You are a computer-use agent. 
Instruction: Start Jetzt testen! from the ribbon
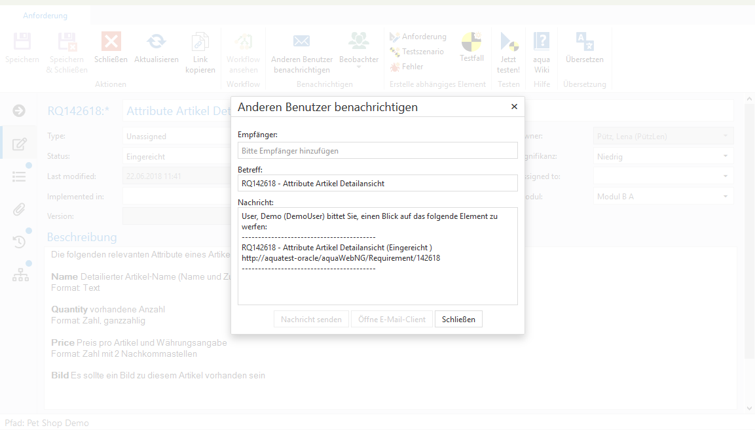(x=508, y=43)
